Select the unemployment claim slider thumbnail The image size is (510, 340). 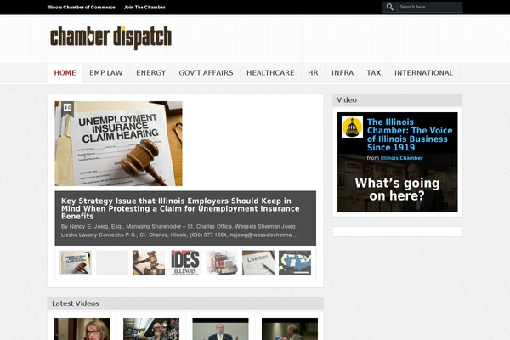tap(76, 263)
